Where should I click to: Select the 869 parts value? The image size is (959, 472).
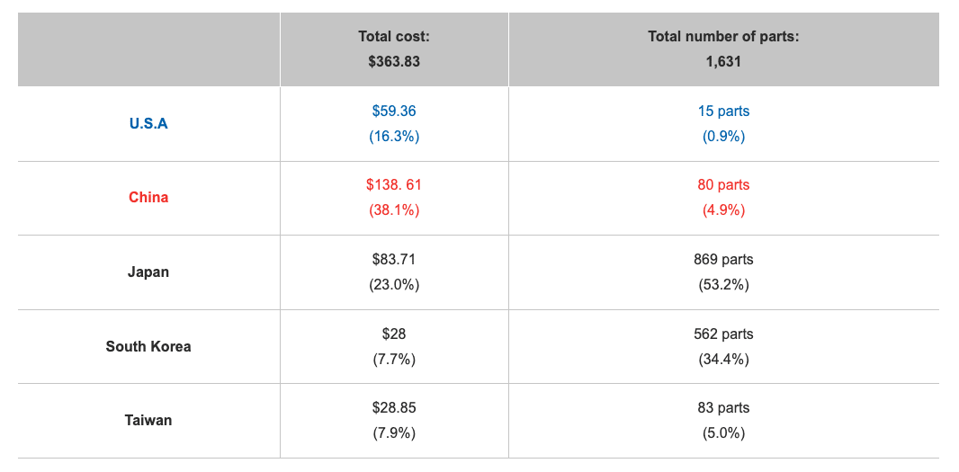pos(723,260)
